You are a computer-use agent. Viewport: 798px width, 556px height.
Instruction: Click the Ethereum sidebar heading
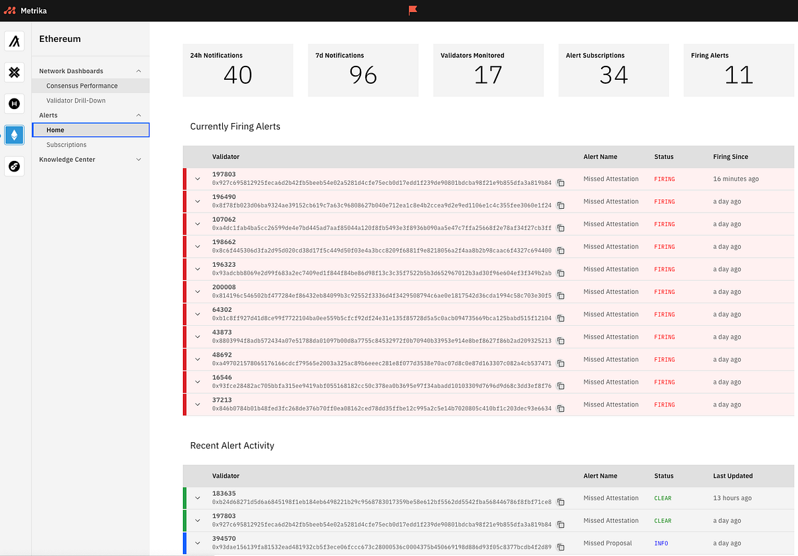click(x=60, y=39)
